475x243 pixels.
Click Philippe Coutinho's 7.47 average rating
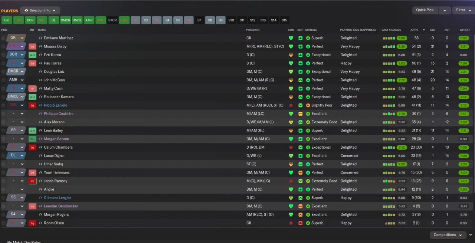coord(463,114)
